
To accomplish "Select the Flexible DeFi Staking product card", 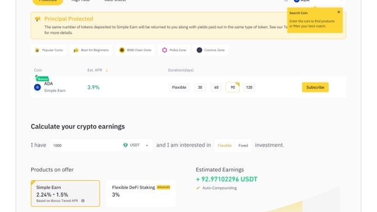I will click(x=141, y=194).
